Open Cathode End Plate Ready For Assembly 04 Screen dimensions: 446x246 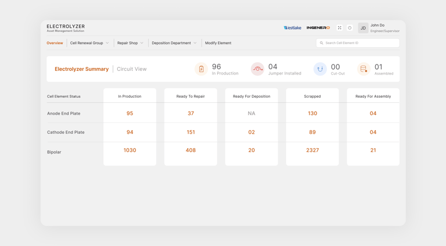pyautogui.click(x=373, y=132)
